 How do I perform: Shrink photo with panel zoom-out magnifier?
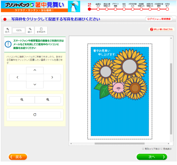[22, 100]
